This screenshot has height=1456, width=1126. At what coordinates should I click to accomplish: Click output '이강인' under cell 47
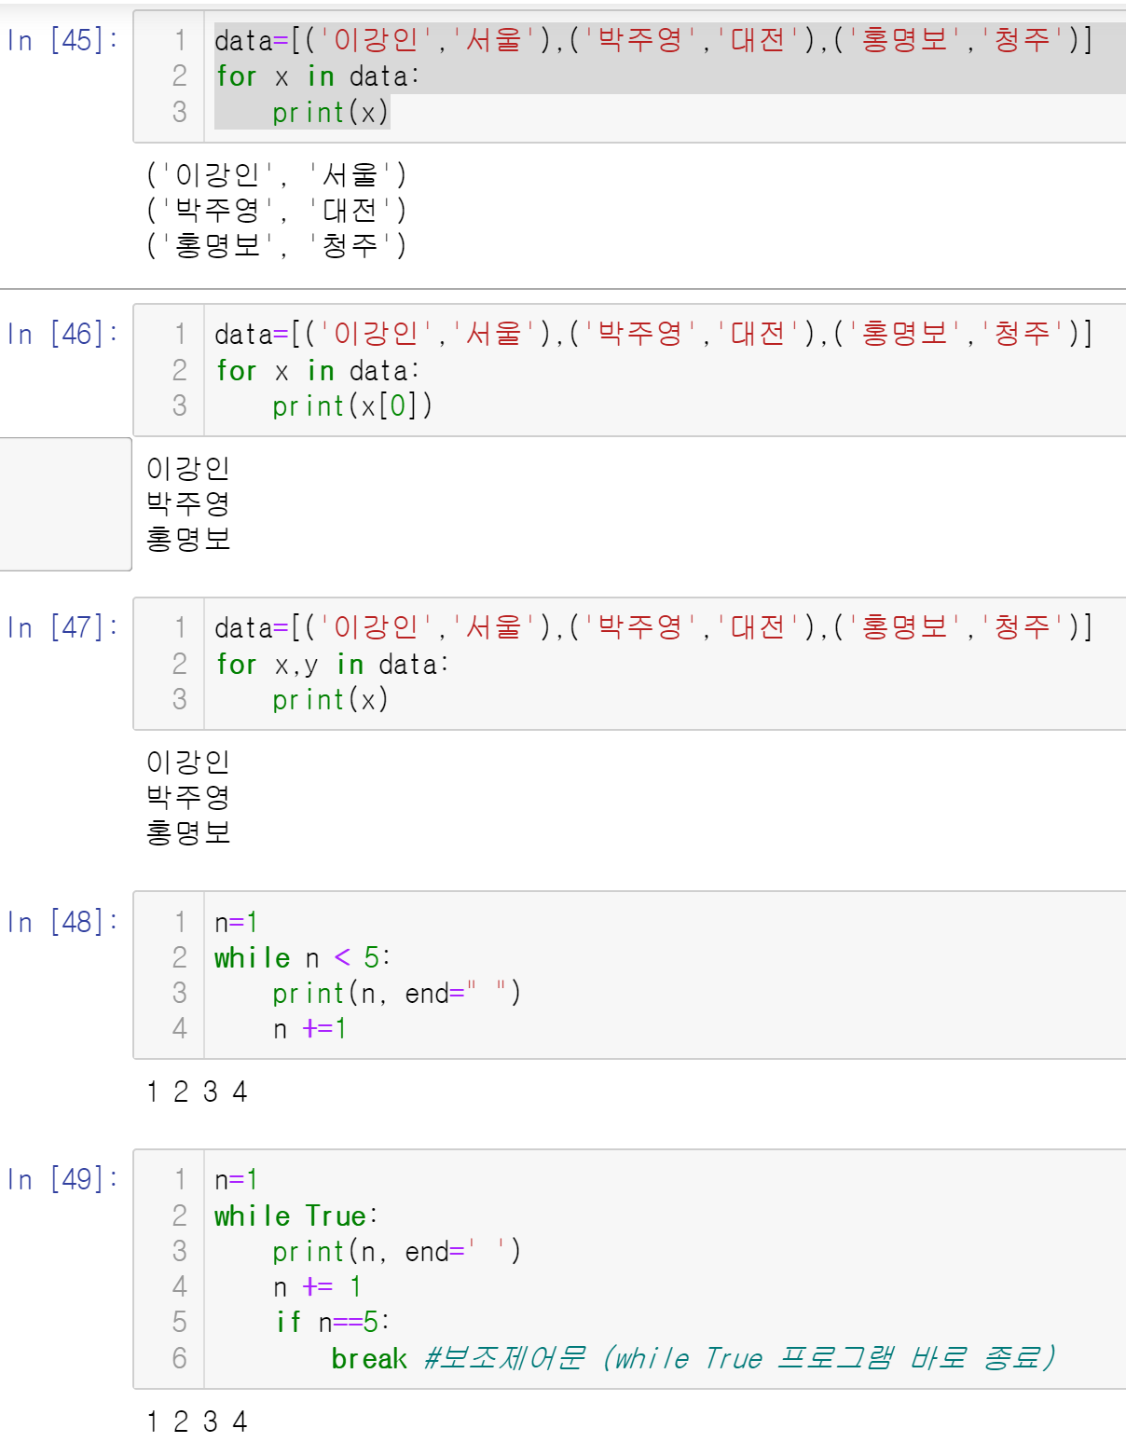[x=188, y=762]
